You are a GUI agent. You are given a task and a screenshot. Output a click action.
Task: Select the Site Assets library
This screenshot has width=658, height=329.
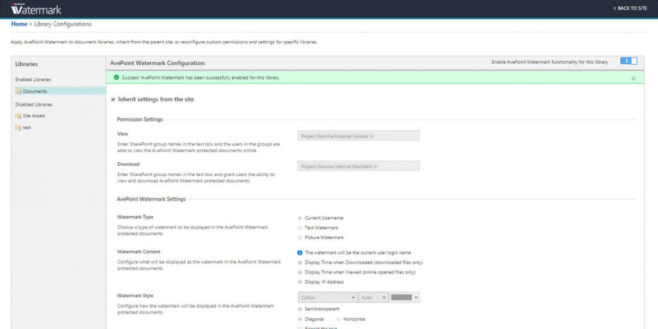(x=34, y=116)
